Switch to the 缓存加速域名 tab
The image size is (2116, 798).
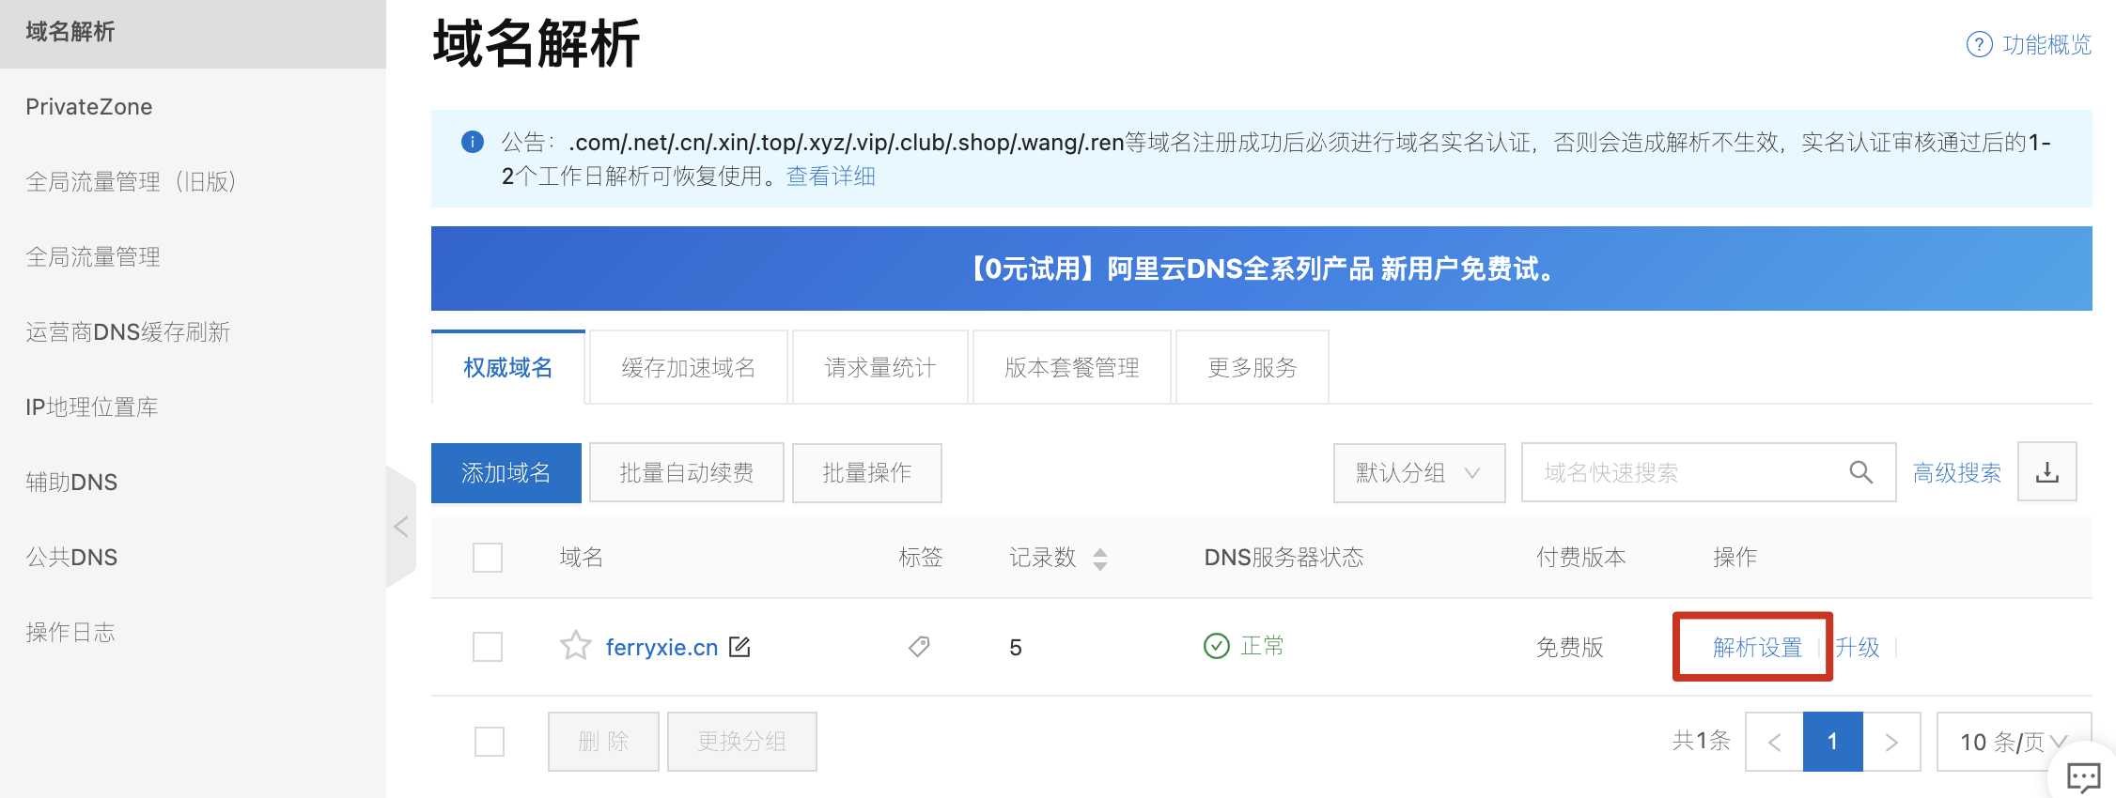(x=688, y=367)
